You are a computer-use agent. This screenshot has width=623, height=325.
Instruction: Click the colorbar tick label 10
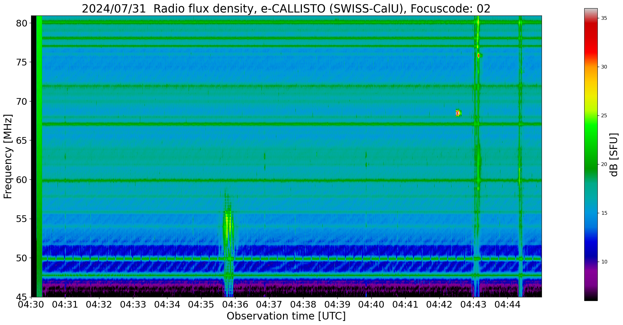click(x=604, y=262)
